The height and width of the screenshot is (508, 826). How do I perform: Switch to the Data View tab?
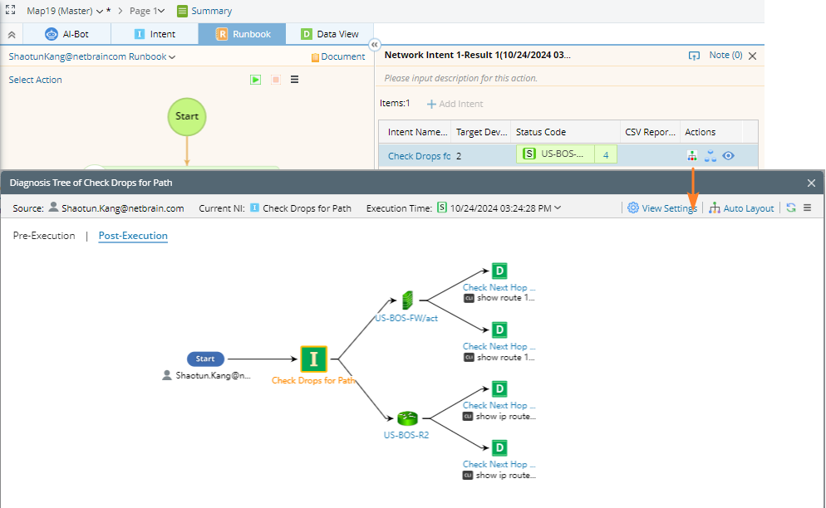(330, 34)
